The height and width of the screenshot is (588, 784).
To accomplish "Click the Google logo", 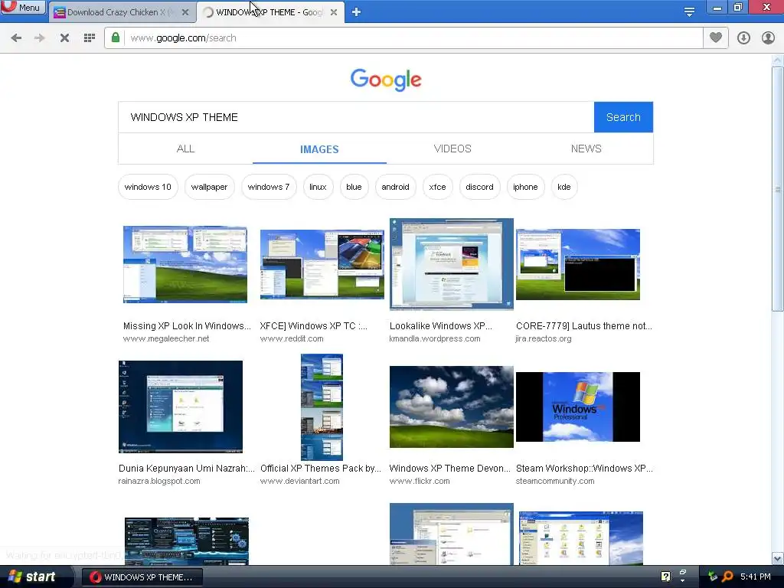I will [386, 80].
